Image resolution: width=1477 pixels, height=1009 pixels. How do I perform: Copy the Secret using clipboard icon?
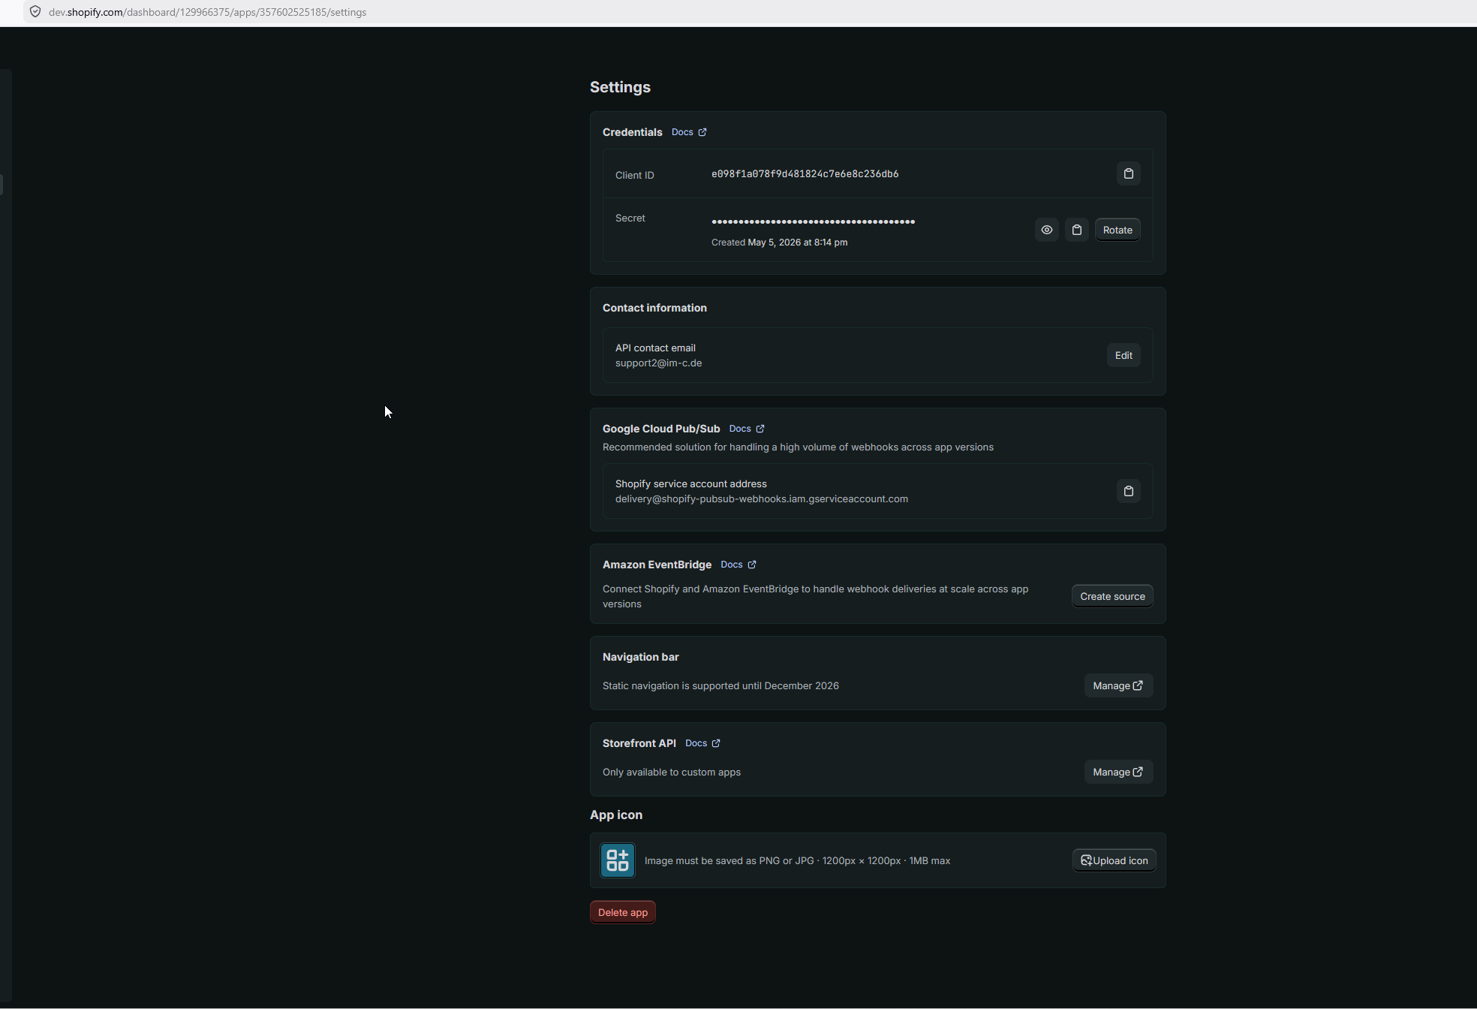(x=1076, y=230)
